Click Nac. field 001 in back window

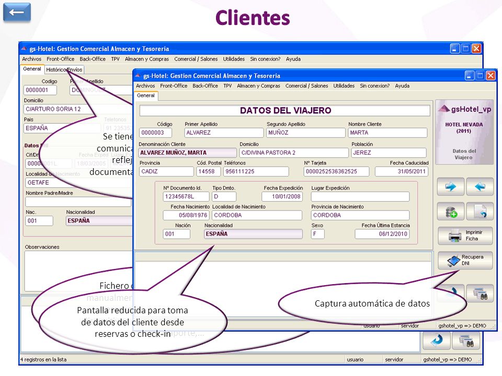coord(39,220)
